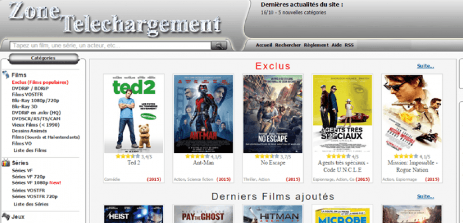Click the Comédie genre under Ted 2
This screenshot has width=463, height=223.
(112, 179)
